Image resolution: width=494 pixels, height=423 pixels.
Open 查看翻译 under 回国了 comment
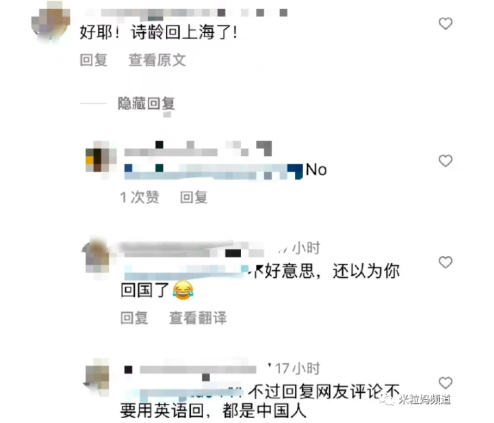pos(198,318)
